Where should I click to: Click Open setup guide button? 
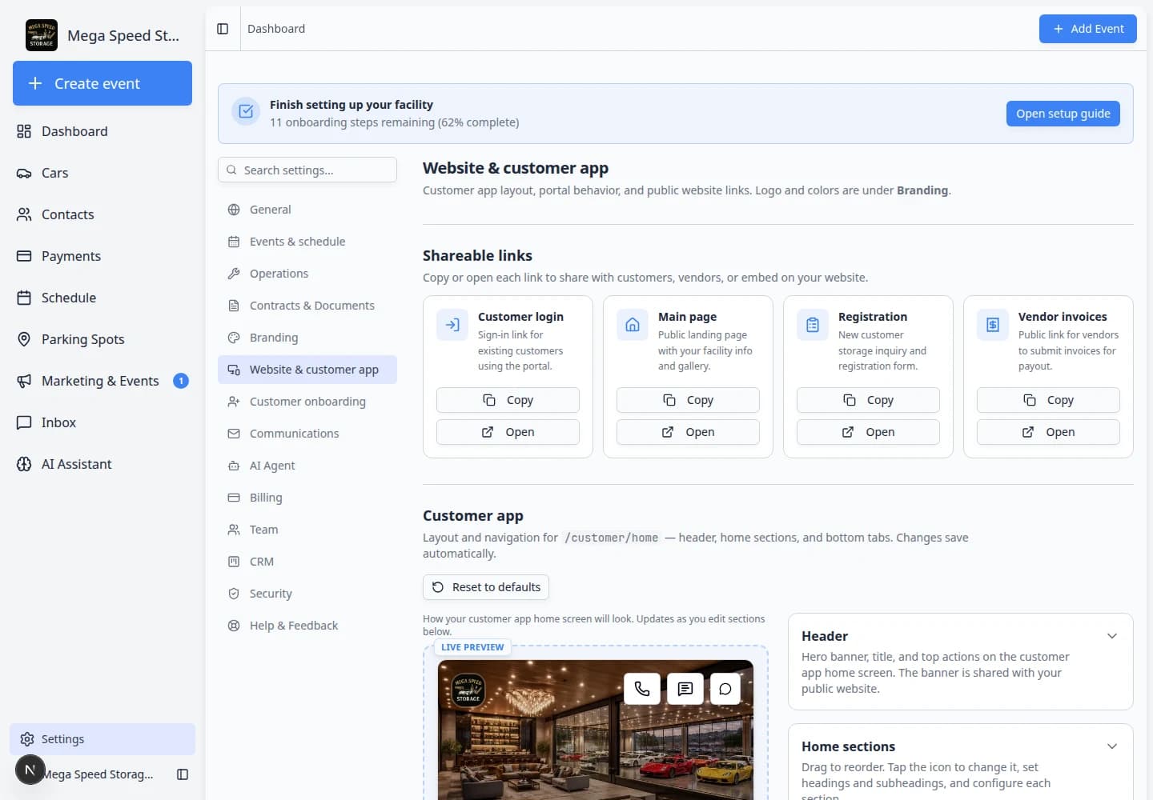(1063, 114)
